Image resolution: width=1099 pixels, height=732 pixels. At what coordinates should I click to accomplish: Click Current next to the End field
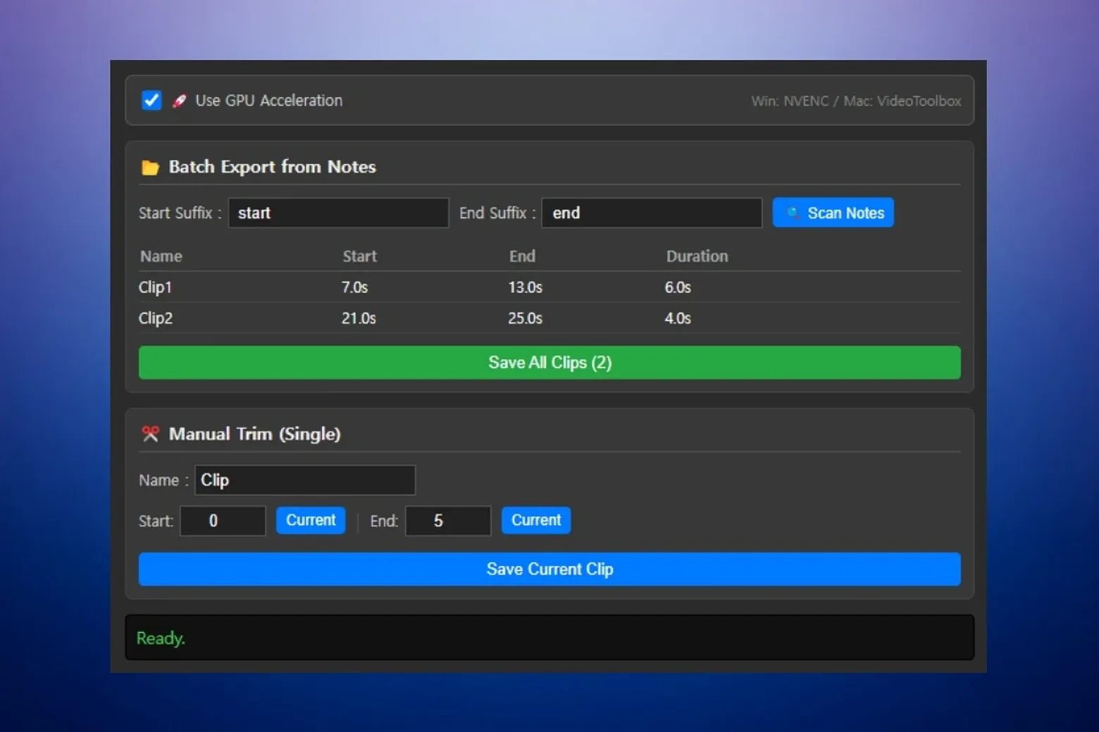[x=535, y=520]
